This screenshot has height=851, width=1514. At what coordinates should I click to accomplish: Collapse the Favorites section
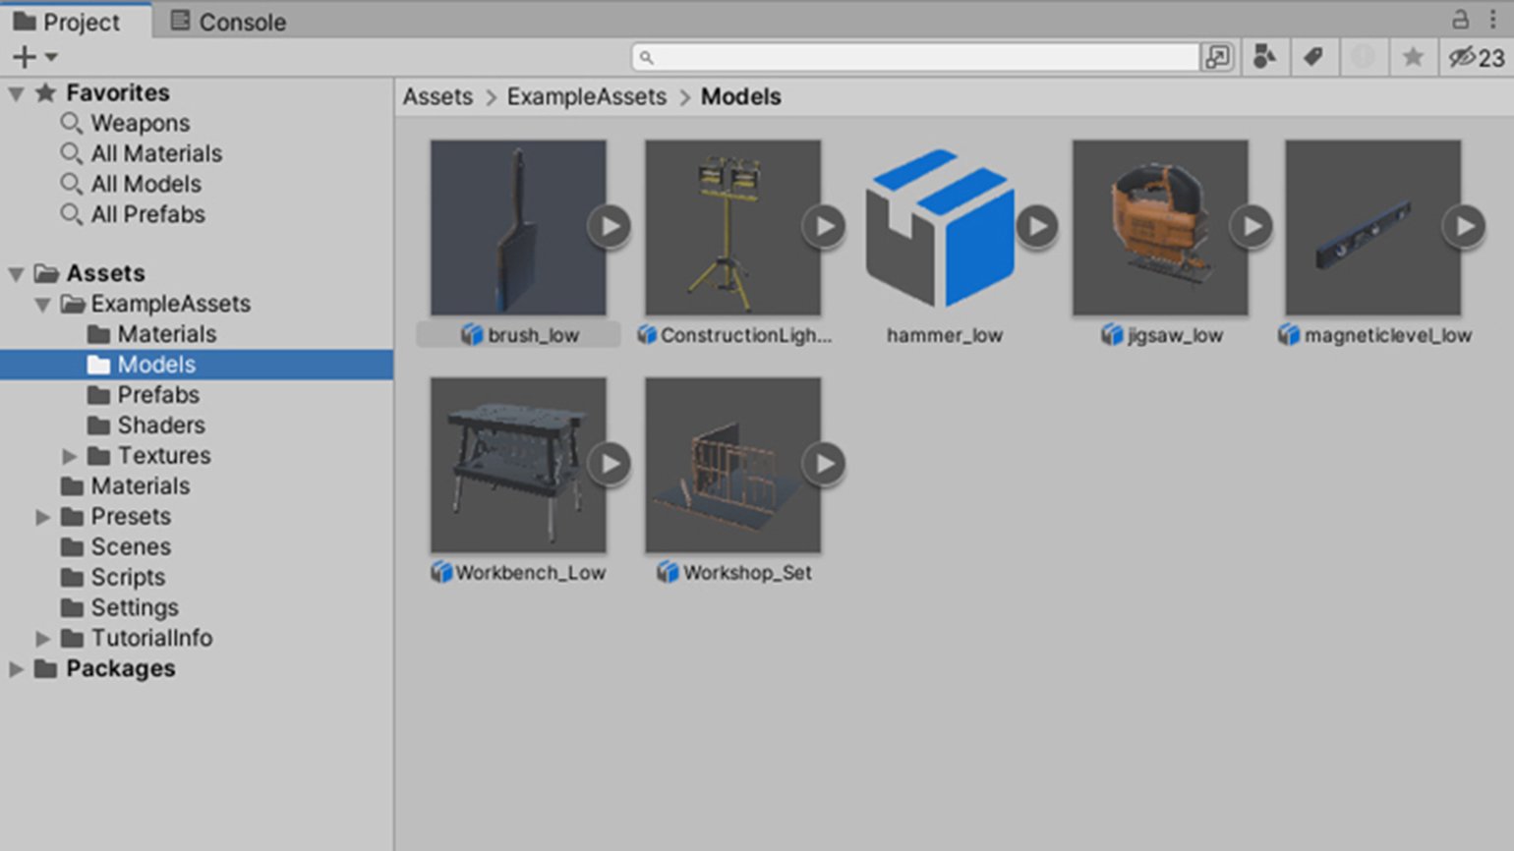(x=17, y=94)
